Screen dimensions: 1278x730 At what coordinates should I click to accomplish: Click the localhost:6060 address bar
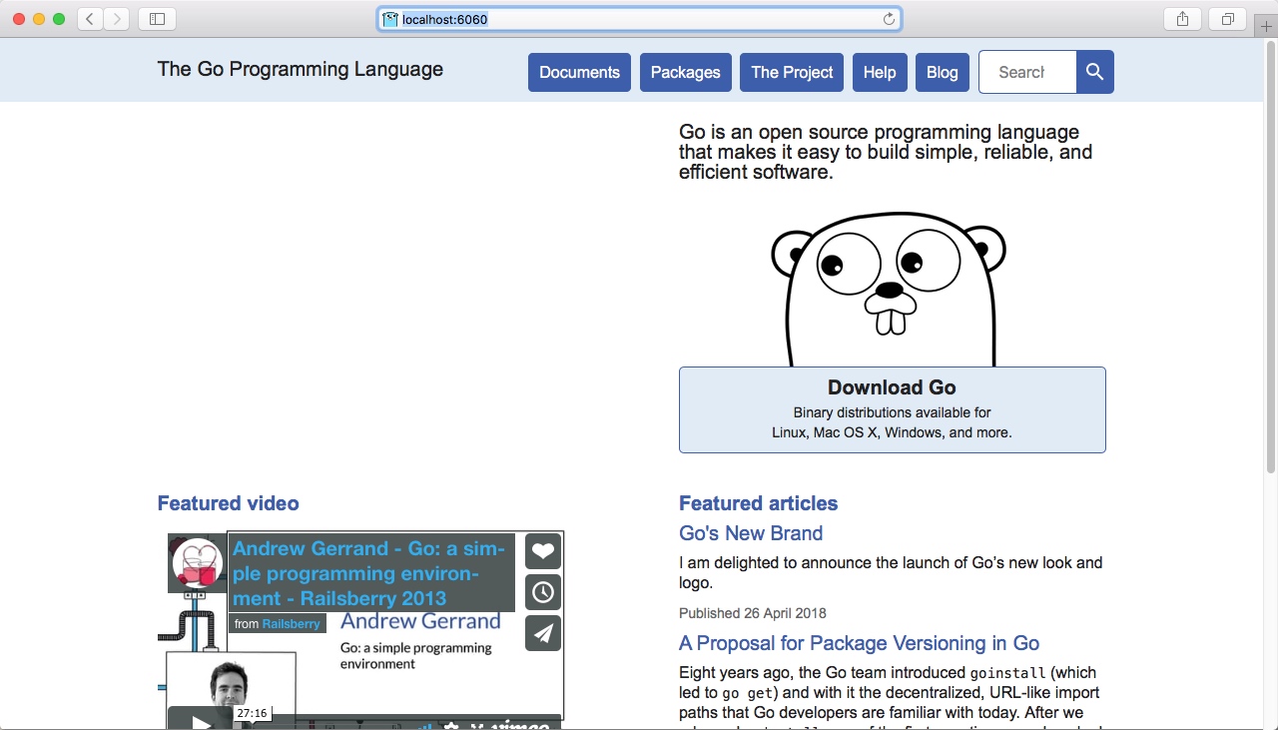pos(639,19)
